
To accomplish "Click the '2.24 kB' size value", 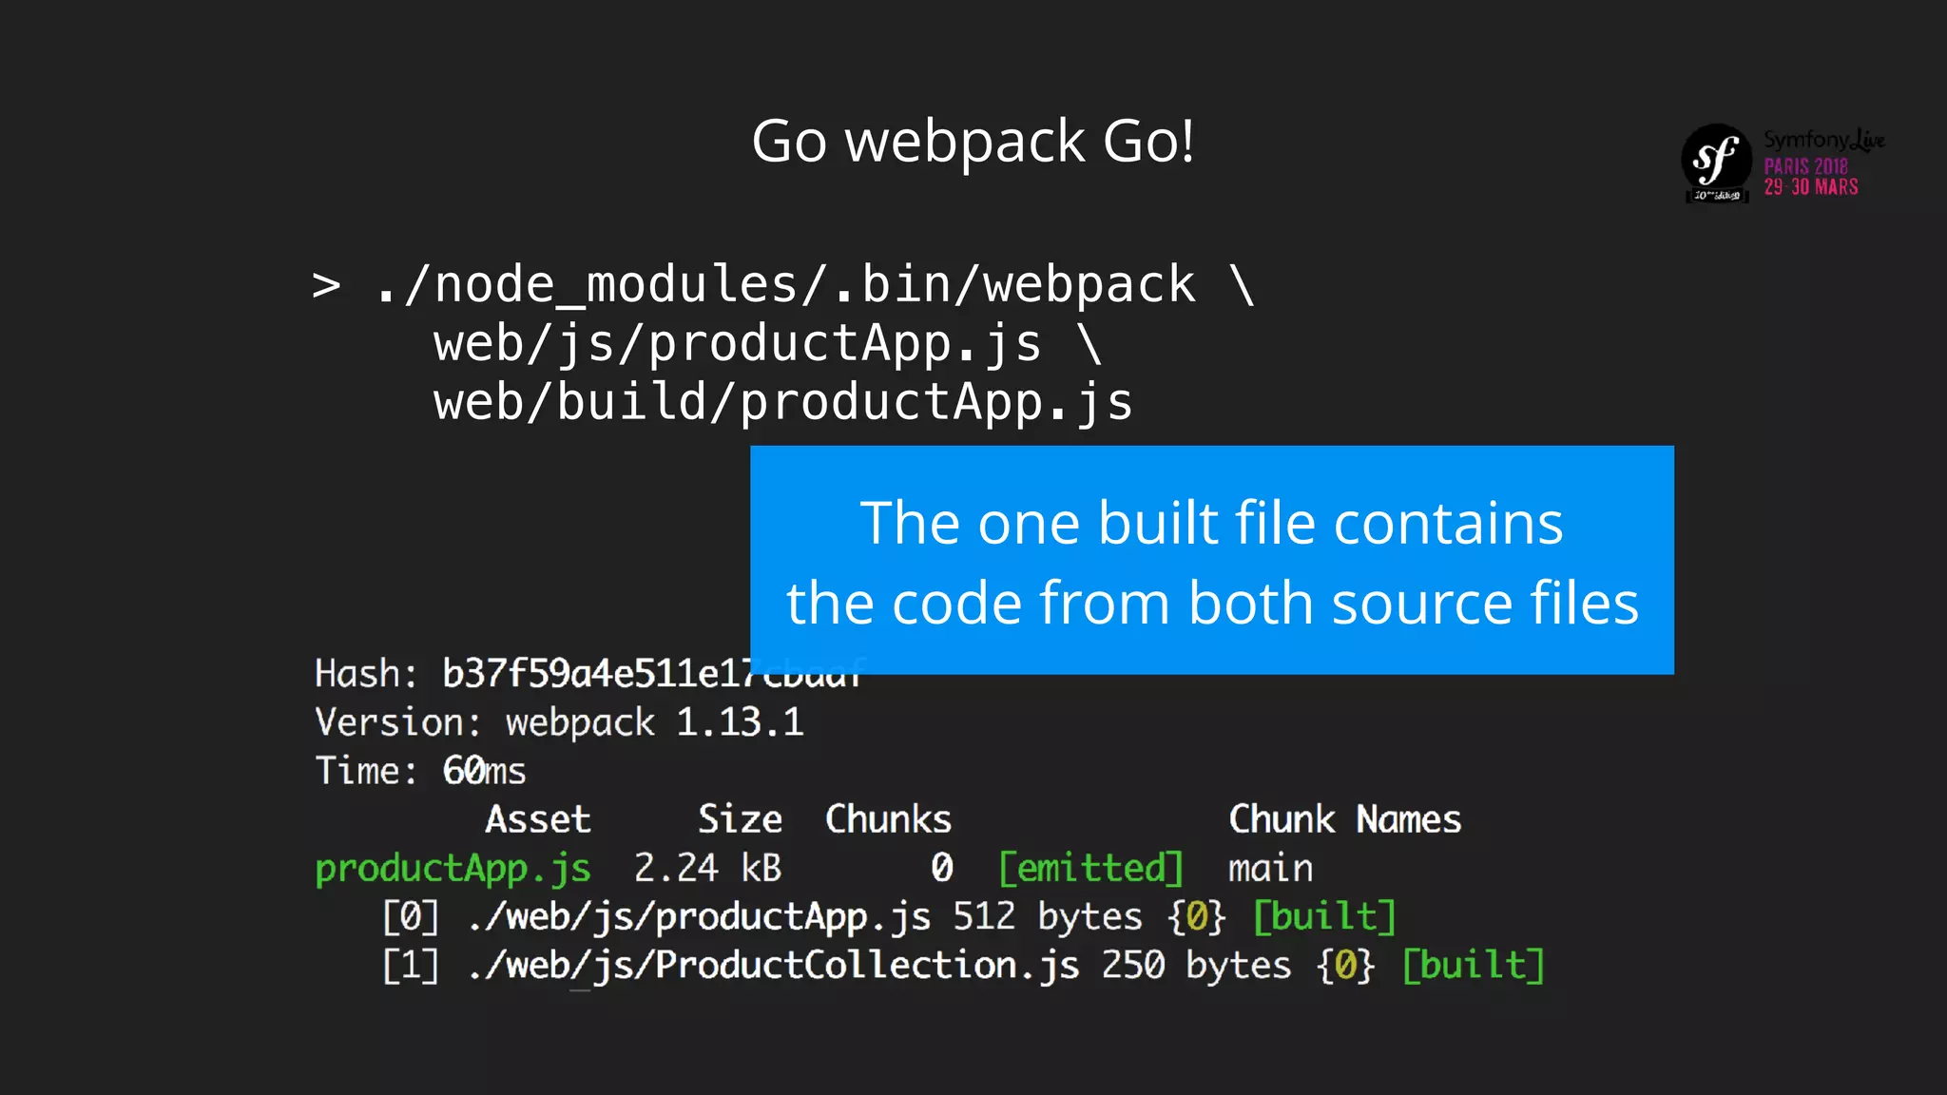I will pos(707,868).
